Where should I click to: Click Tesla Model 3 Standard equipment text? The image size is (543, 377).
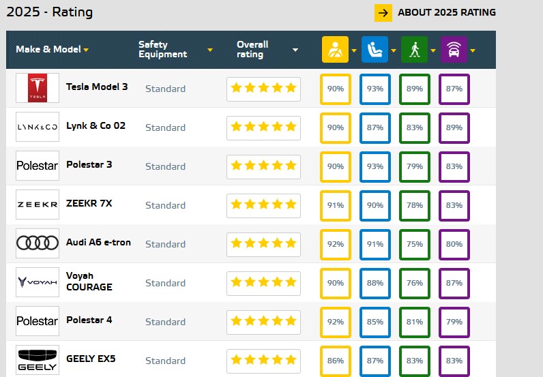tap(165, 89)
